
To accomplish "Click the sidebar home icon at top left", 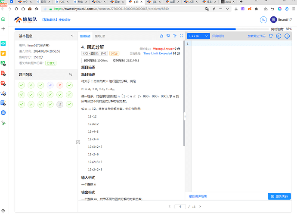I will coord(3,19).
